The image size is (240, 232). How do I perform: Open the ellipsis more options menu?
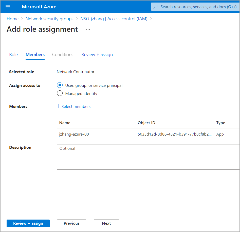pyautogui.click(x=88, y=29)
